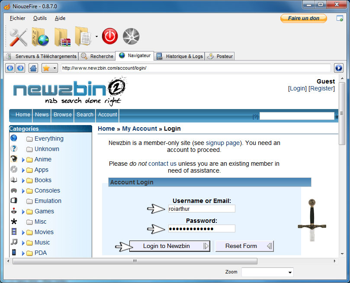The width and height of the screenshot is (350, 283).
Task: Click the My Account breadcrumb link
Action: click(139, 129)
